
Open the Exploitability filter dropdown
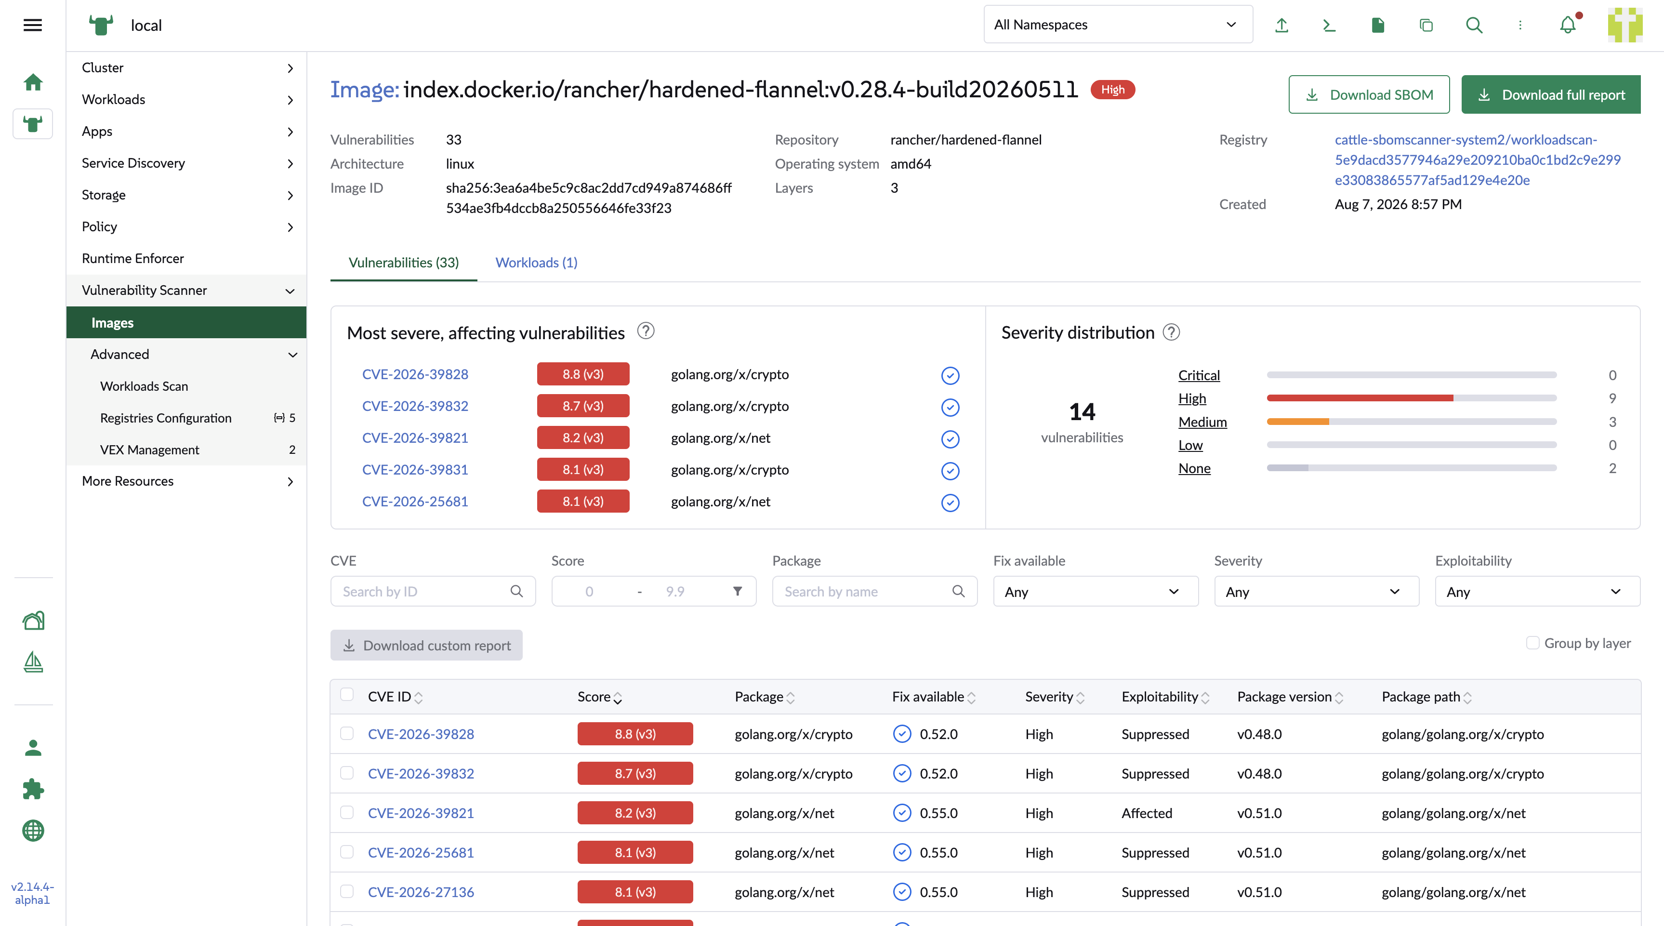pos(1537,591)
